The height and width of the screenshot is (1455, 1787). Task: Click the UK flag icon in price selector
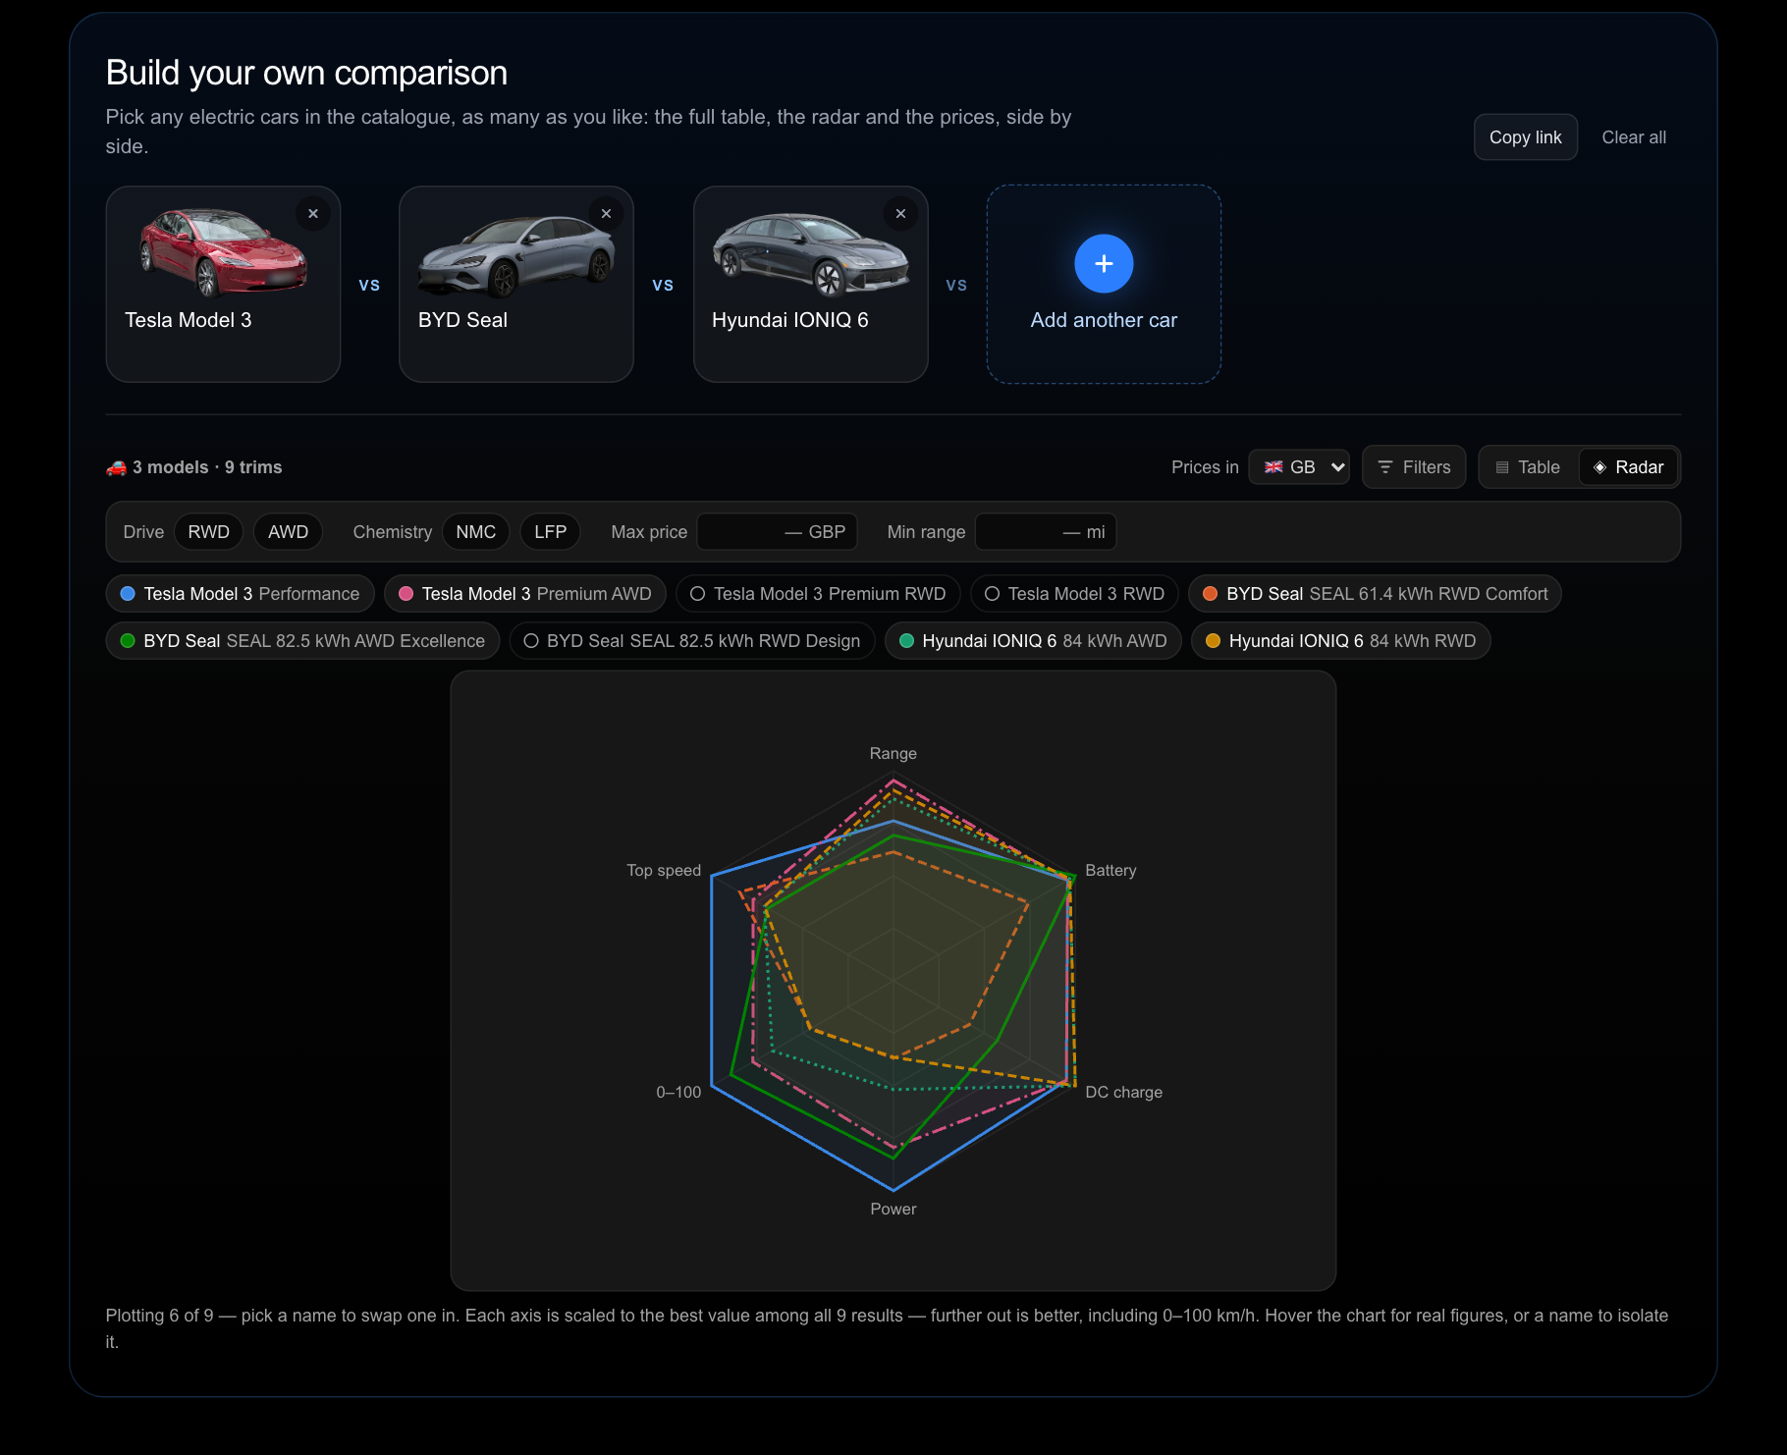pyautogui.click(x=1273, y=467)
